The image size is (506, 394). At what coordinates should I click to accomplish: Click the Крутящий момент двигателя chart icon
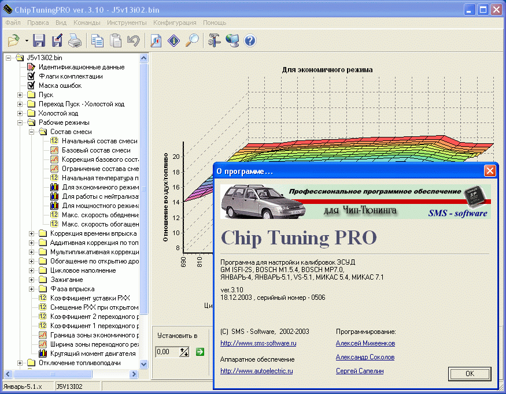tap(43, 354)
